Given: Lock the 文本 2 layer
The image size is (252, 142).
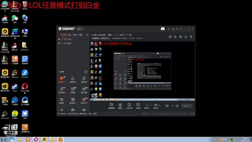Looking at the screenshot, I should [x=62, y=39].
